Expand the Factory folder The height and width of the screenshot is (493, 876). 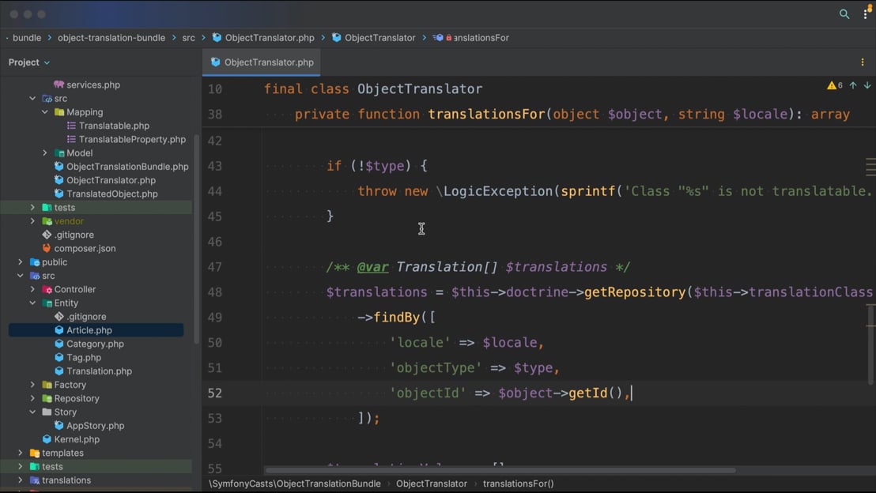pos(32,385)
